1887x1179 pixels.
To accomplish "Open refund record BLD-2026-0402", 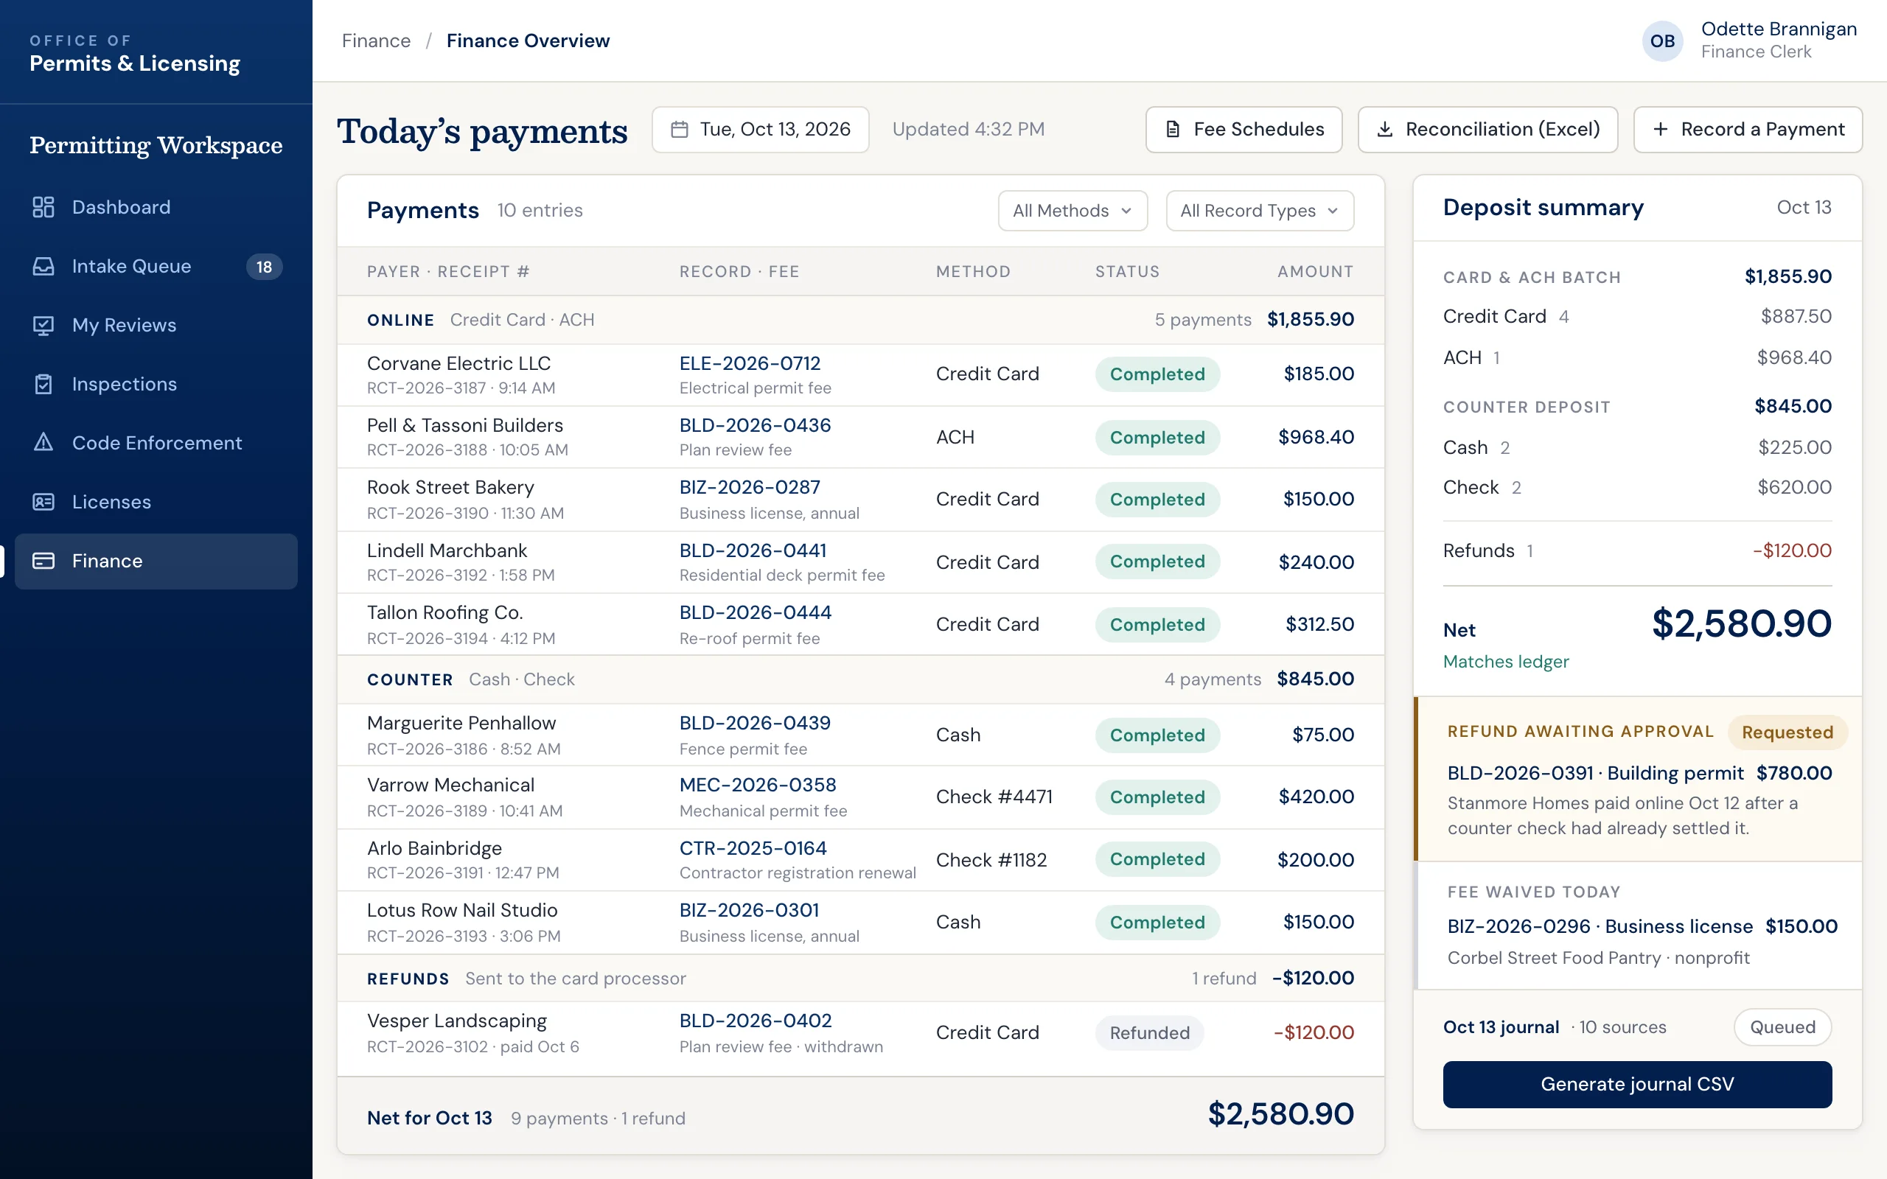I will (755, 1021).
